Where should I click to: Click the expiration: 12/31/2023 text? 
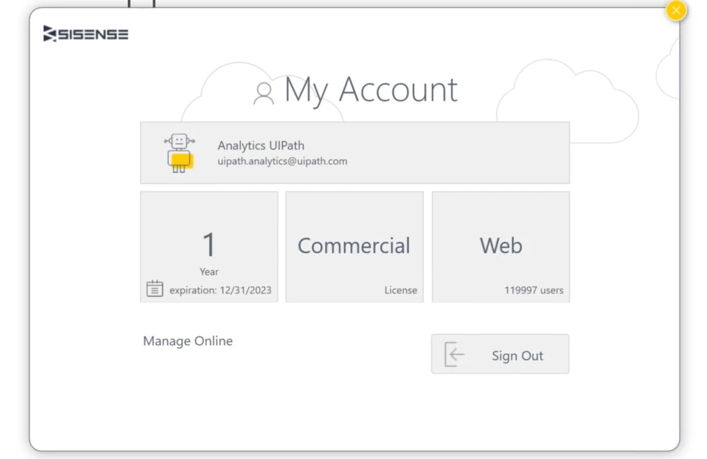(x=221, y=290)
